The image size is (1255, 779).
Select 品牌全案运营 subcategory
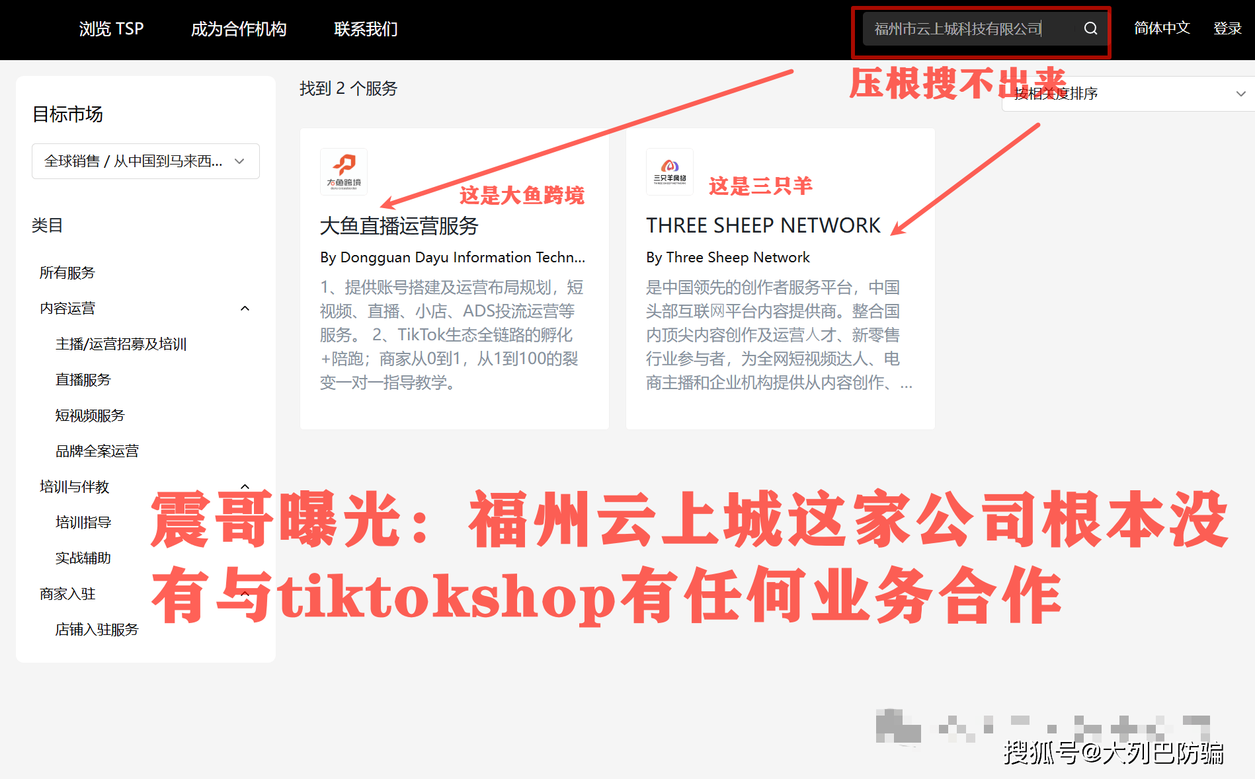click(x=97, y=451)
